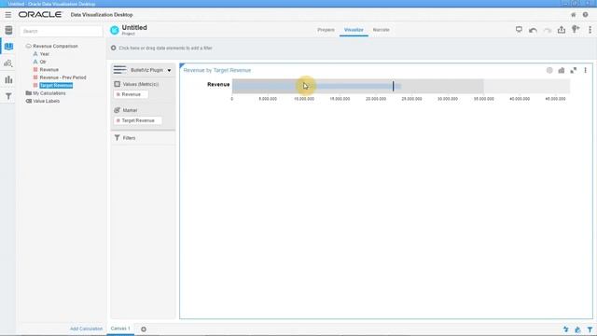The height and width of the screenshot is (336, 597).
Task: Select the Qtr attribute
Action: coord(43,62)
